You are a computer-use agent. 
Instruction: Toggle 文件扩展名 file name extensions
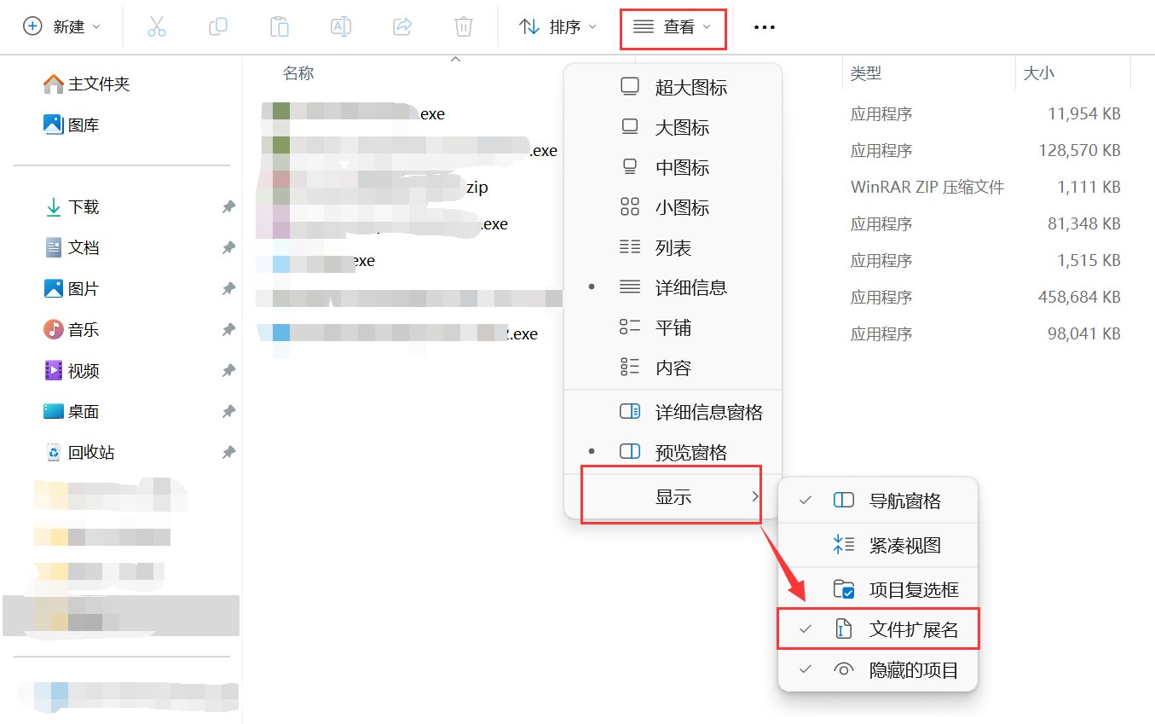(878, 629)
